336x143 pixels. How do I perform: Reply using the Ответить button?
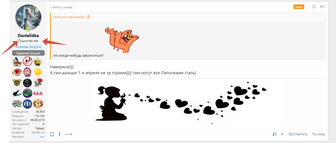click(298, 134)
